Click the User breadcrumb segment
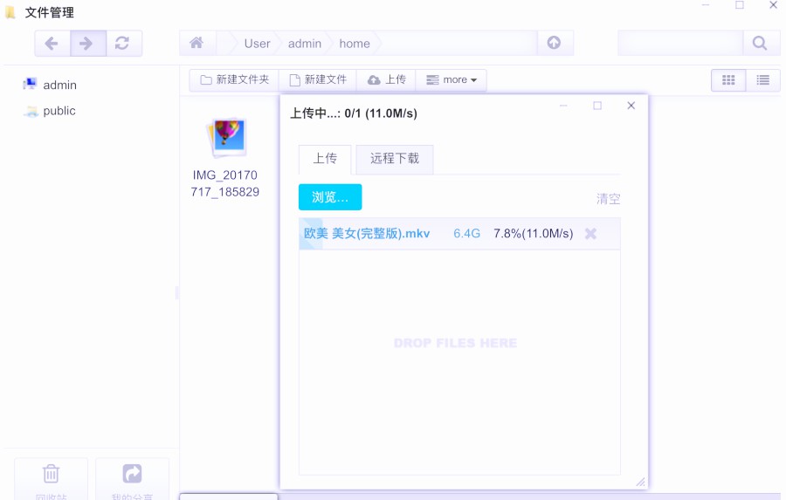786x500 pixels. [x=257, y=44]
